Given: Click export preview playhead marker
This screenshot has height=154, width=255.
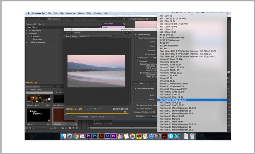Looking at the screenshot, I should [125, 112].
